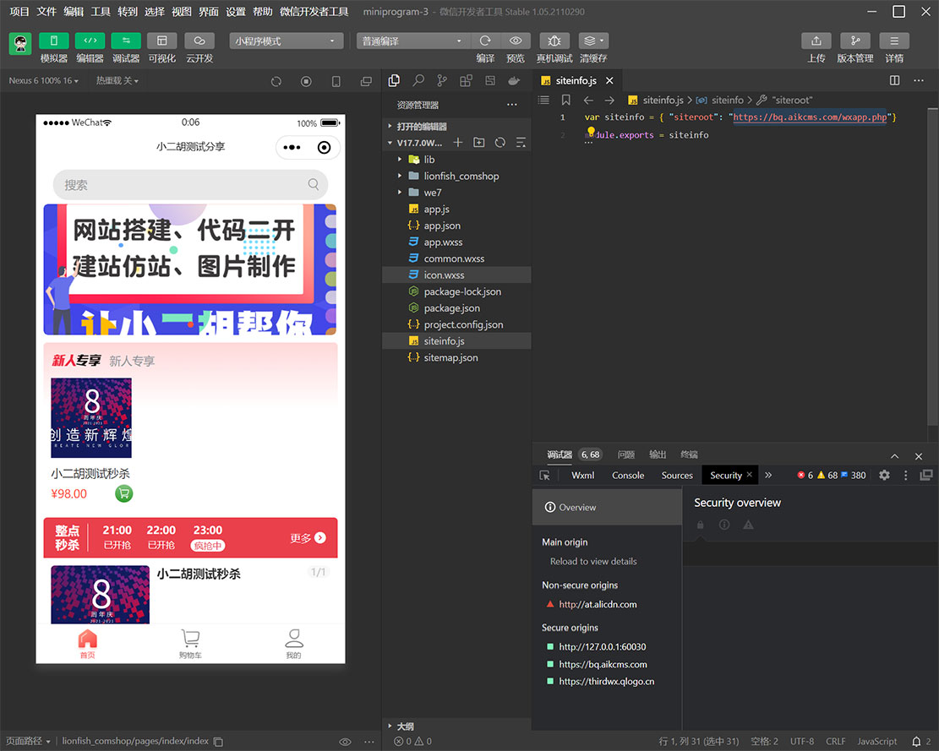Toggle the simulator panel button

click(54, 41)
